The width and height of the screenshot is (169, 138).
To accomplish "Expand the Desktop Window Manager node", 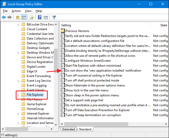I will 18,53.
